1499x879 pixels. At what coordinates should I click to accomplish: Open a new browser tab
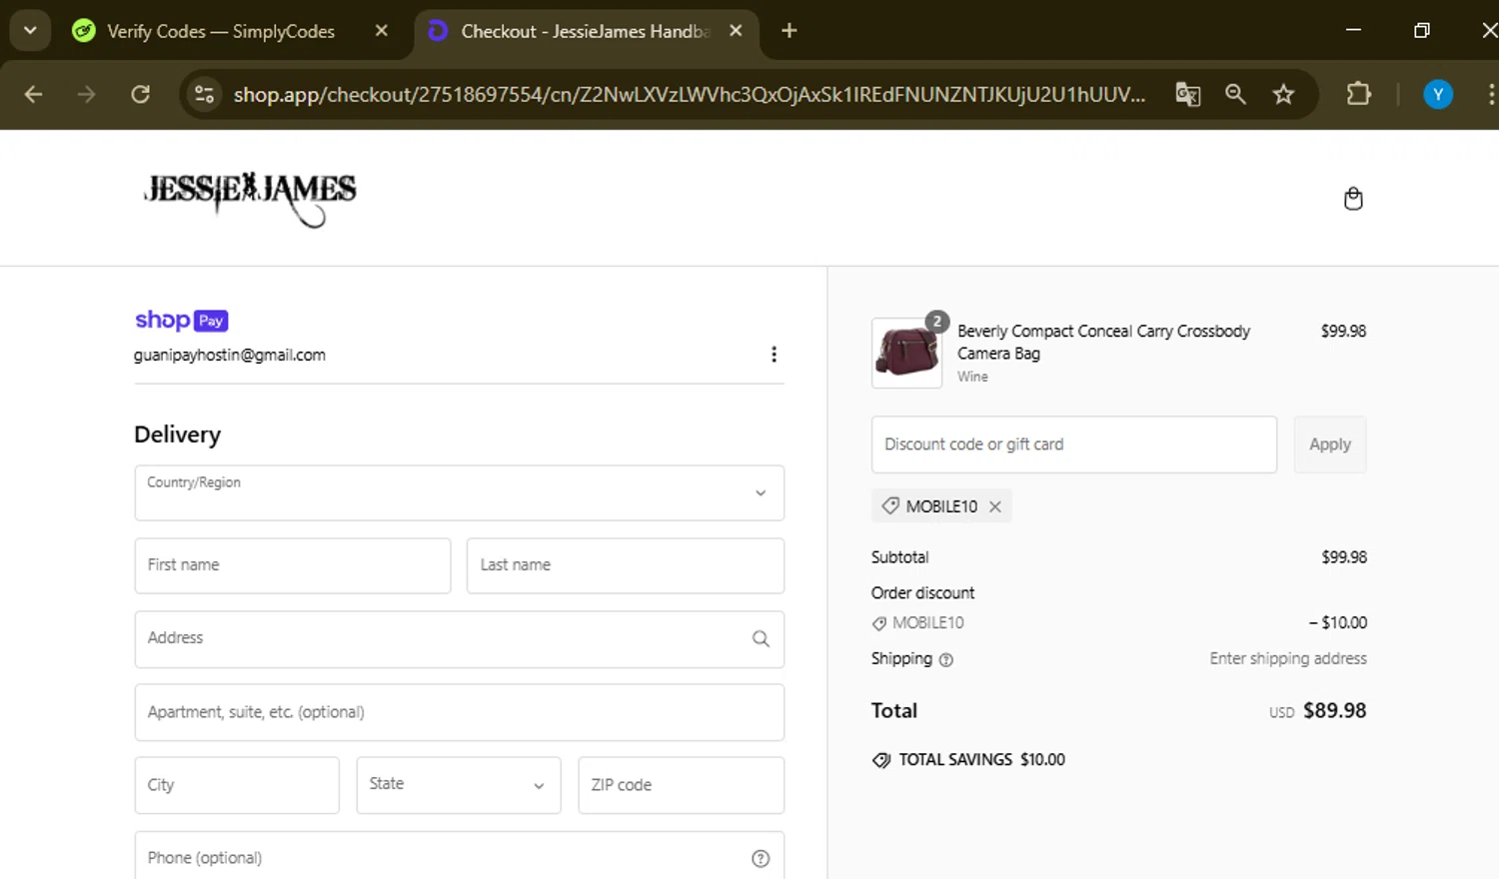pyautogui.click(x=788, y=31)
